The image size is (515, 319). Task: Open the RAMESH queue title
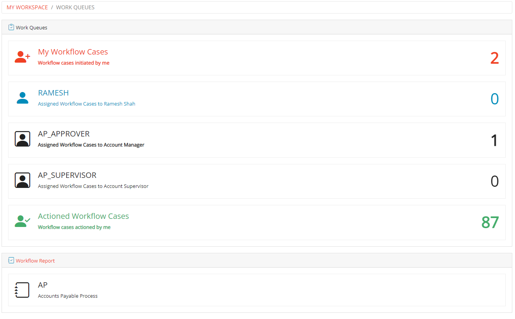click(x=53, y=93)
